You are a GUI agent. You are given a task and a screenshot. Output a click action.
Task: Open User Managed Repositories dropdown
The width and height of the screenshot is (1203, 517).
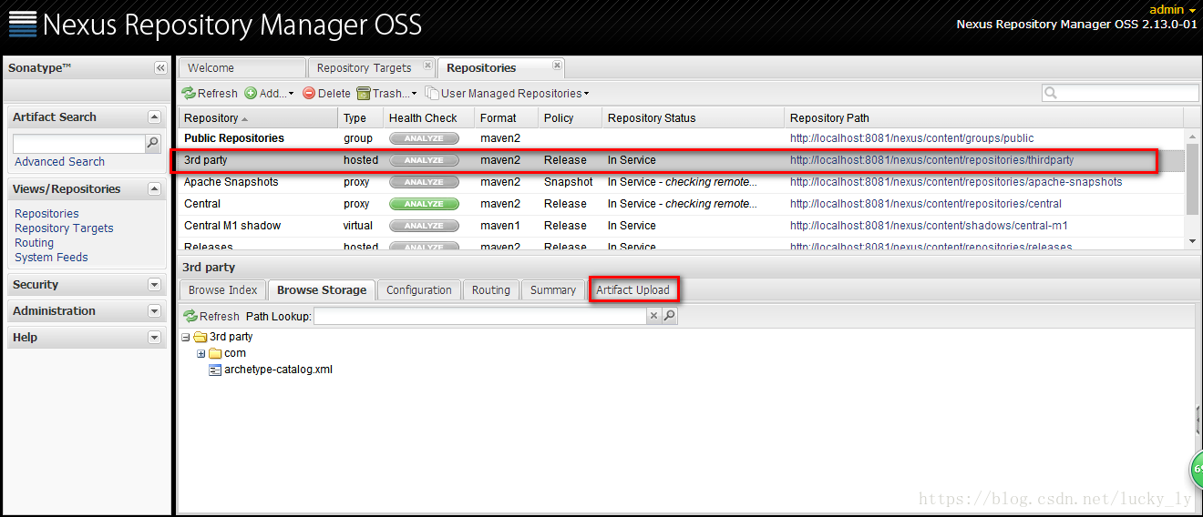coord(508,93)
